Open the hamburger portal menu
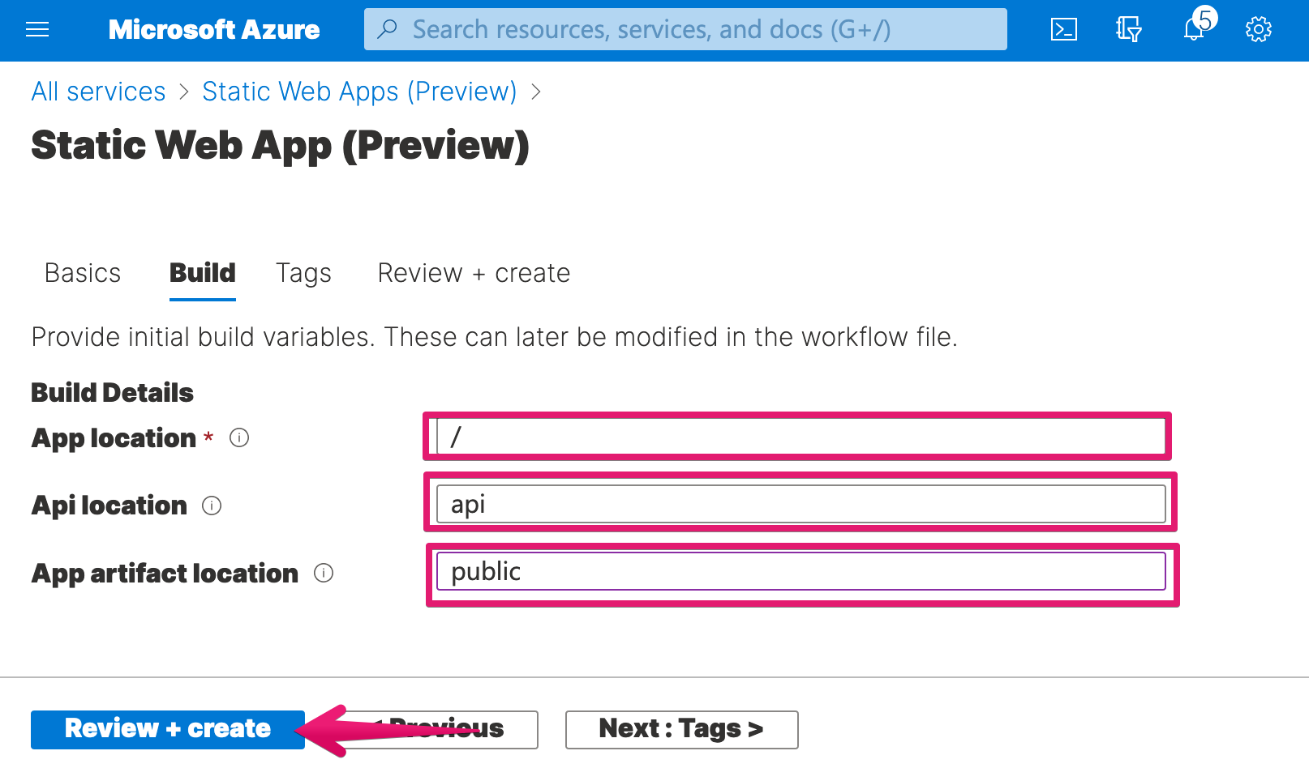 37,30
